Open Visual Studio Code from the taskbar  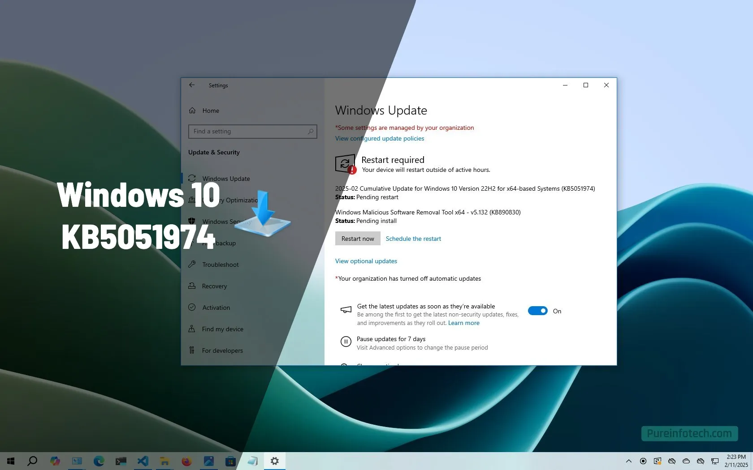click(x=143, y=461)
